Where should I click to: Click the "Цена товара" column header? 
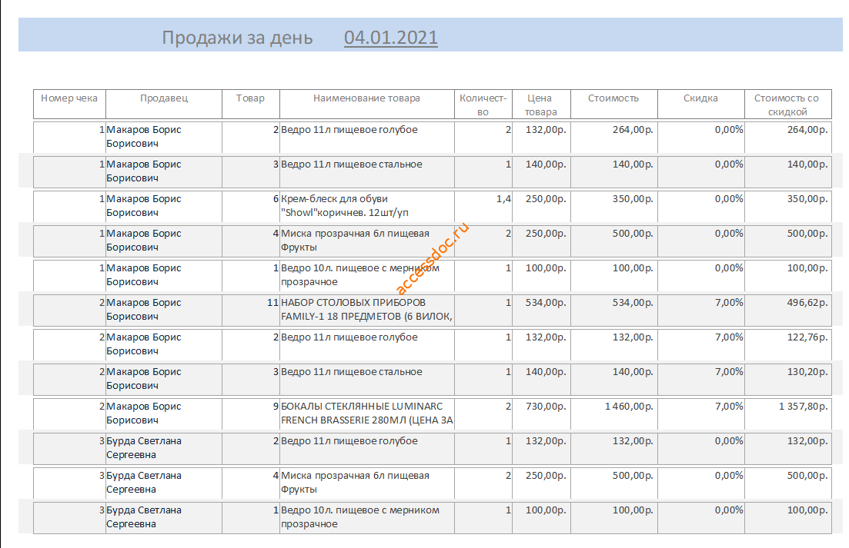click(540, 105)
